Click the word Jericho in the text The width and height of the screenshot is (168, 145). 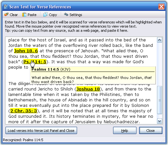(x=46, y=89)
